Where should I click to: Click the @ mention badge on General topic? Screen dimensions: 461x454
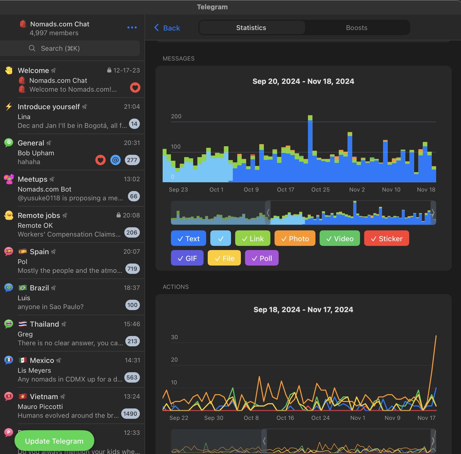(115, 160)
